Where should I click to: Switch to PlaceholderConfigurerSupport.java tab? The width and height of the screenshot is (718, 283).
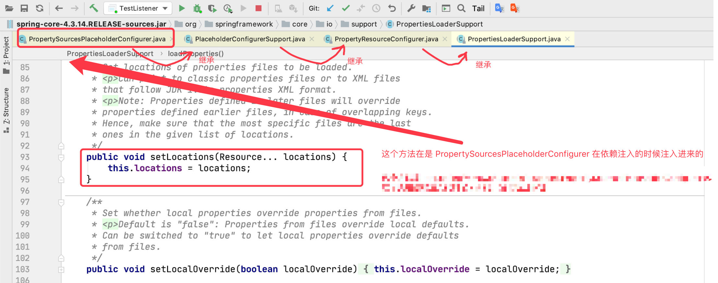coord(250,39)
